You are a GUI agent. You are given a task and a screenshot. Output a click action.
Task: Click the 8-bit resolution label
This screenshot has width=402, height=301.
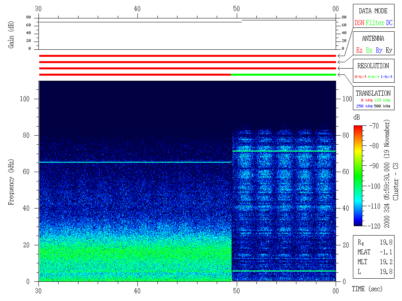click(x=361, y=77)
